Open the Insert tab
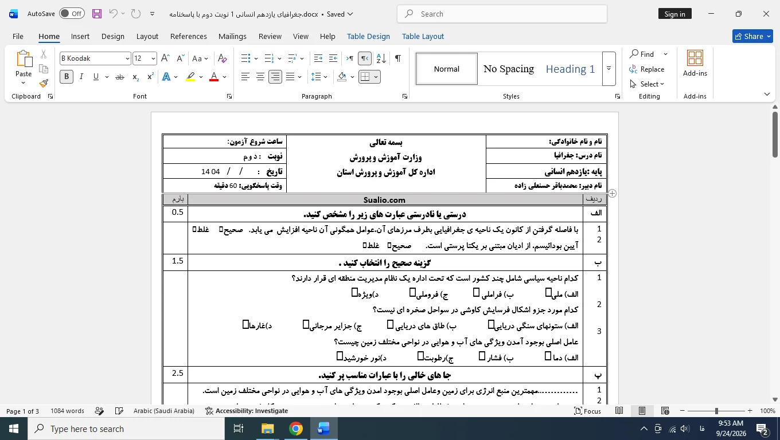Image resolution: width=780 pixels, height=440 pixels. (x=80, y=36)
